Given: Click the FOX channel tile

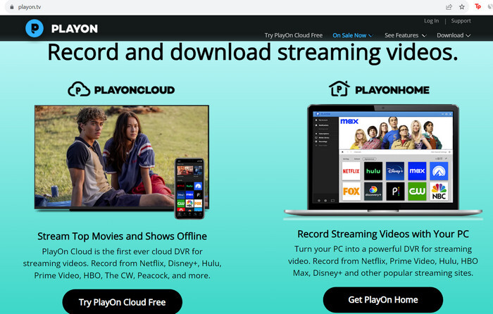Looking at the screenshot, I should click(x=351, y=191).
